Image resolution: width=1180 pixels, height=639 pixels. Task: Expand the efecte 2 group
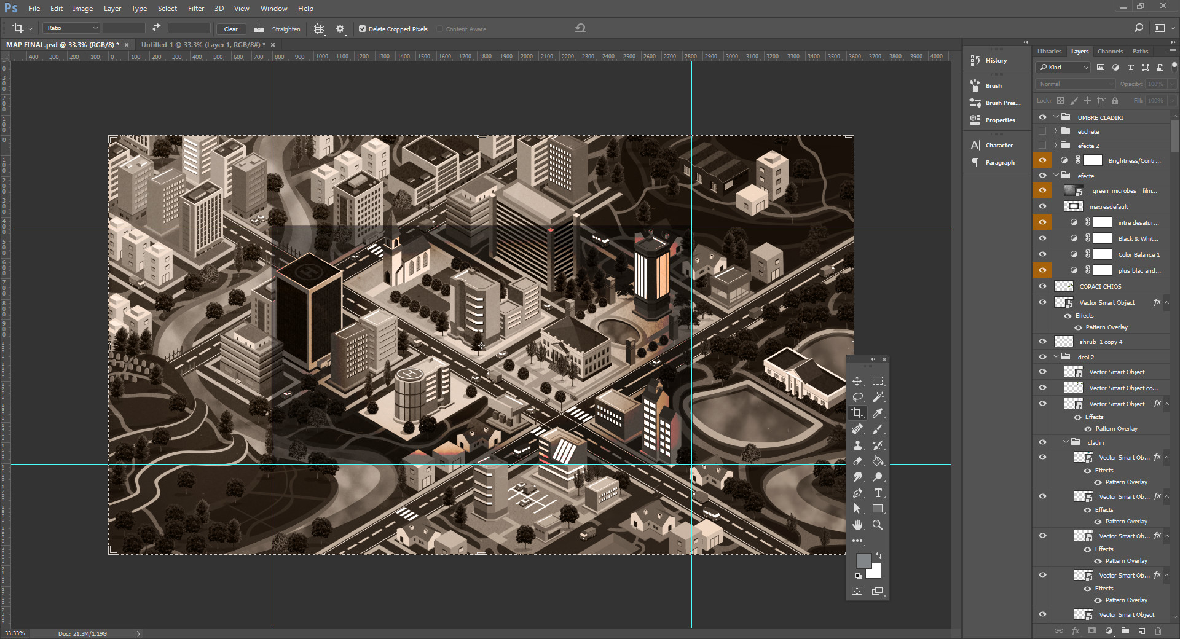click(x=1056, y=146)
